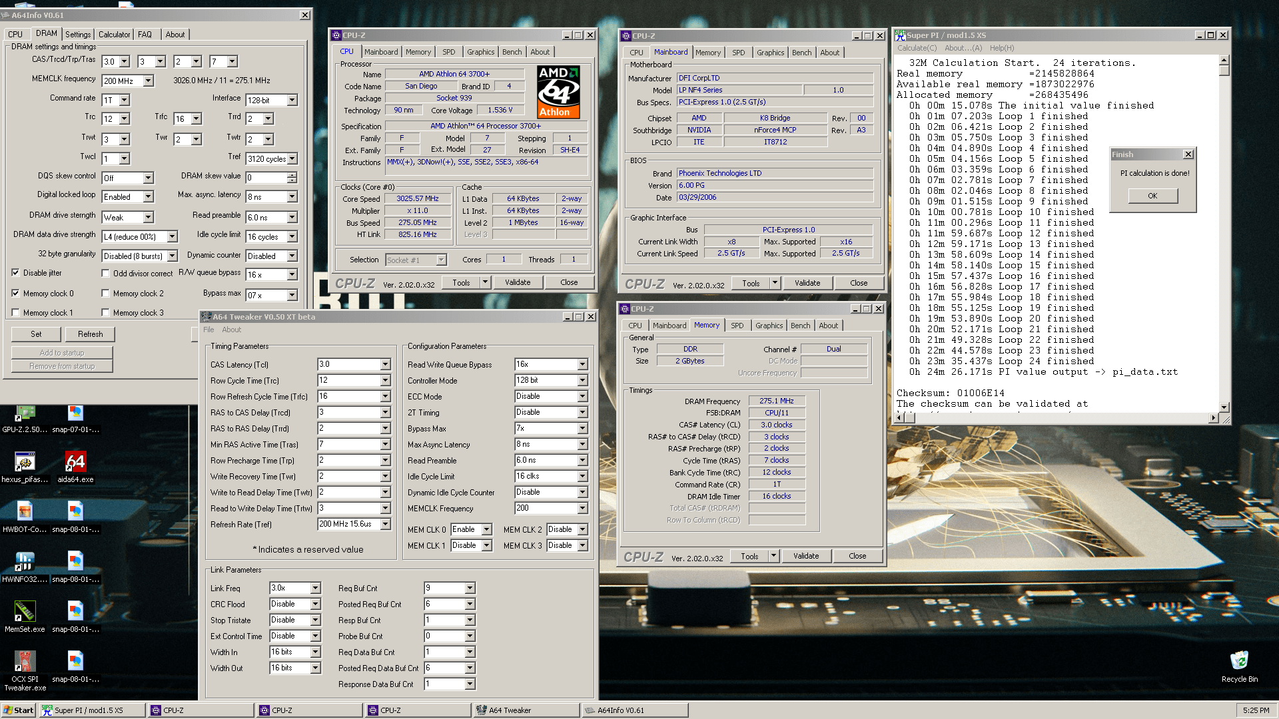Viewport: 1279px width, 719px height.
Task: Toggle Memory clock 1 checkbox
Action: [x=15, y=312]
